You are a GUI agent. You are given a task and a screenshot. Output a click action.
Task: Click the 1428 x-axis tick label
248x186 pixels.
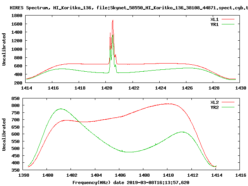pos(214,88)
